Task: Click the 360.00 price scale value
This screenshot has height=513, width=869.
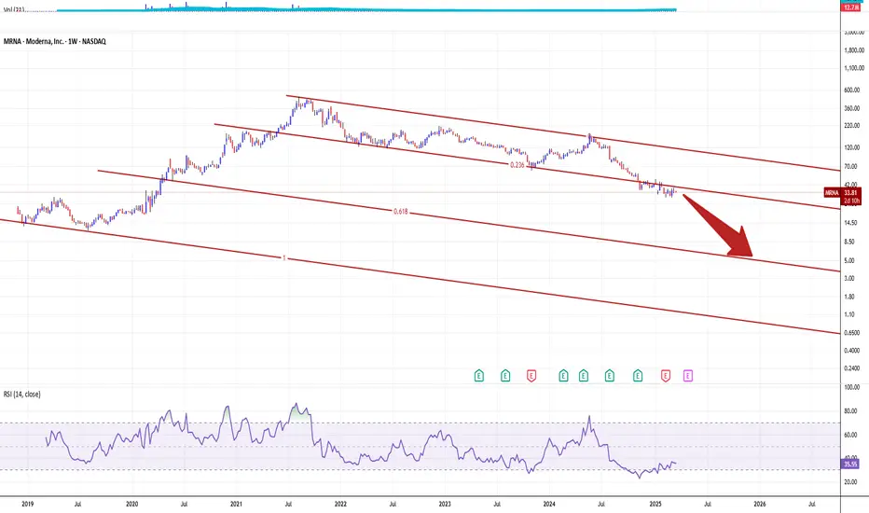Action: click(x=852, y=109)
